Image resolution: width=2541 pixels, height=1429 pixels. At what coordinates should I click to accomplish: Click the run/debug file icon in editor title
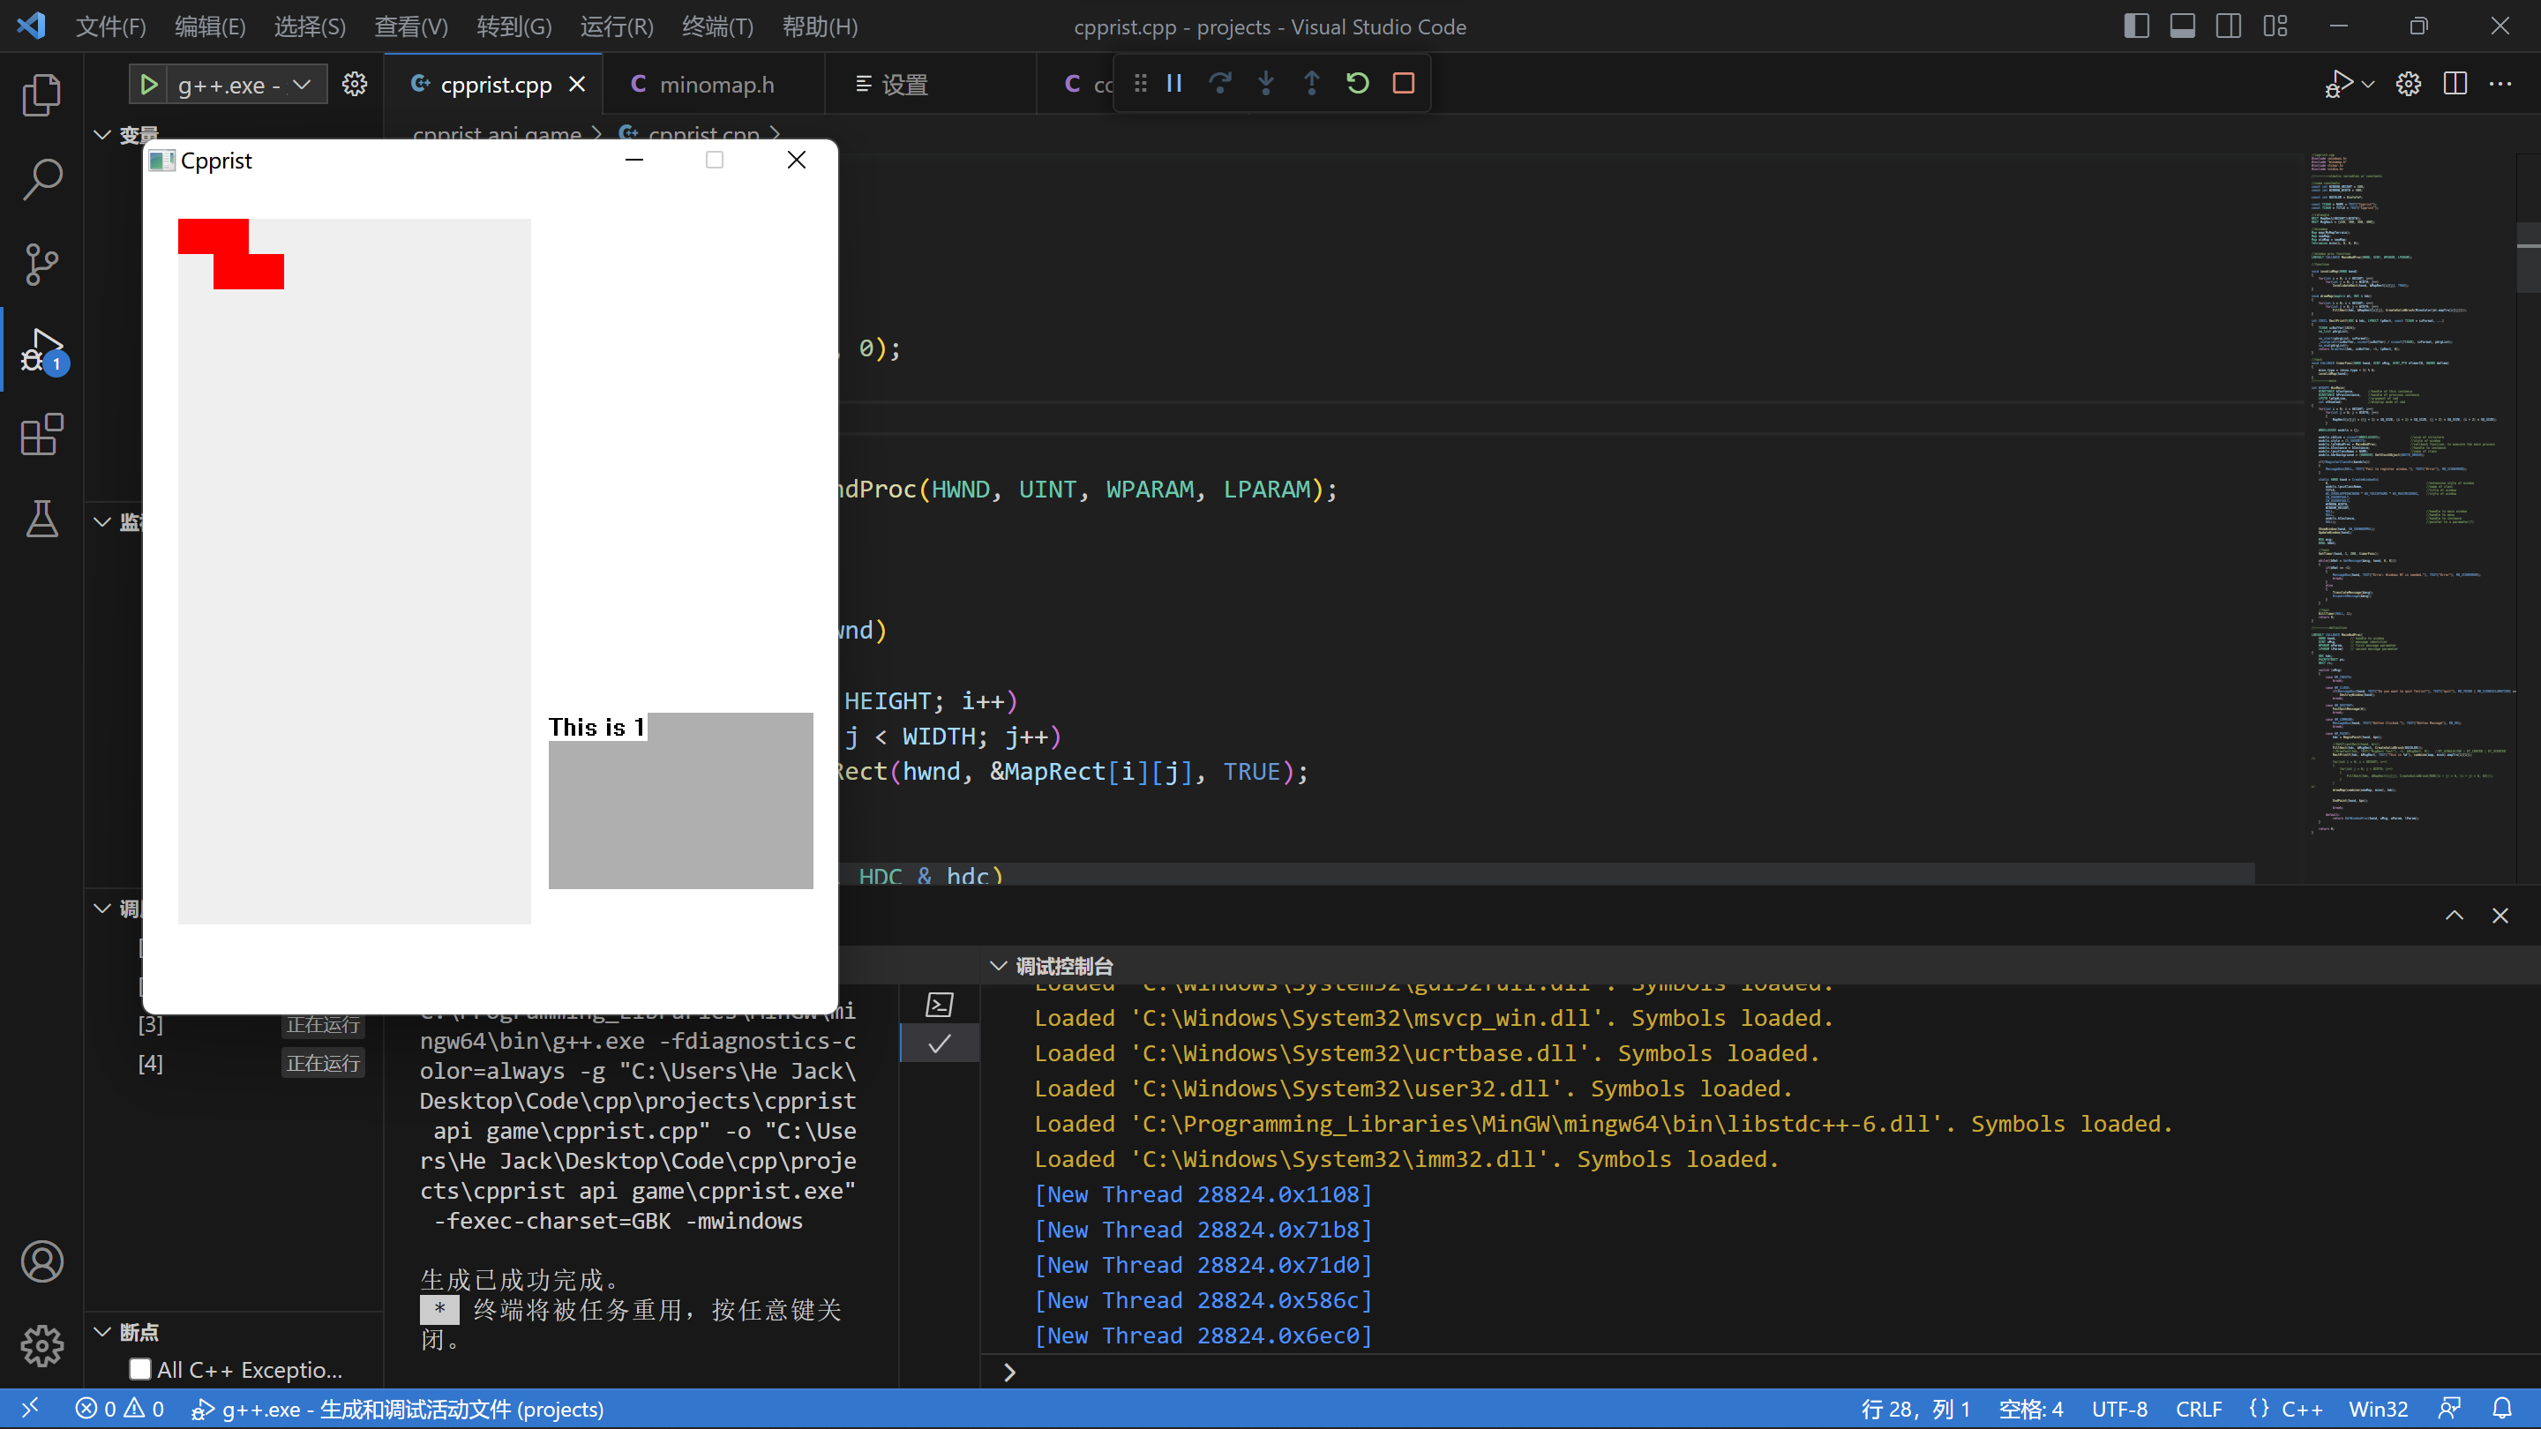(2338, 84)
